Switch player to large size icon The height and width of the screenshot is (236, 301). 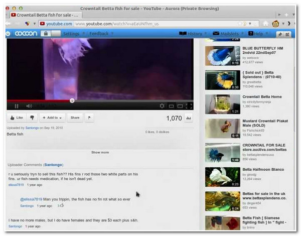[180, 106]
